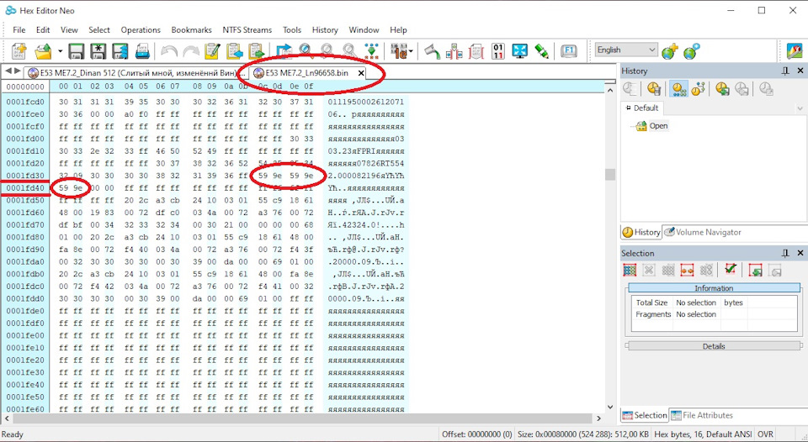Click the Open file folder icon

(44, 51)
